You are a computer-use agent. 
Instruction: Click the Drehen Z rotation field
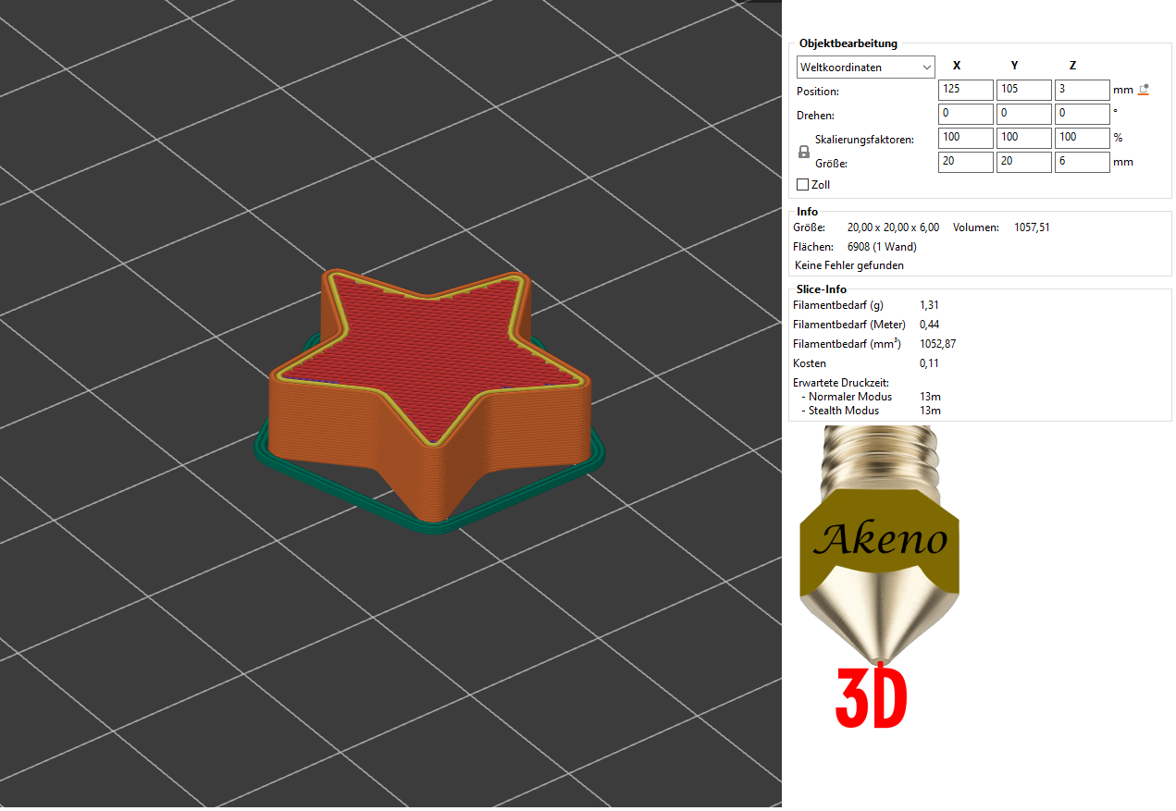tap(1082, 115)
